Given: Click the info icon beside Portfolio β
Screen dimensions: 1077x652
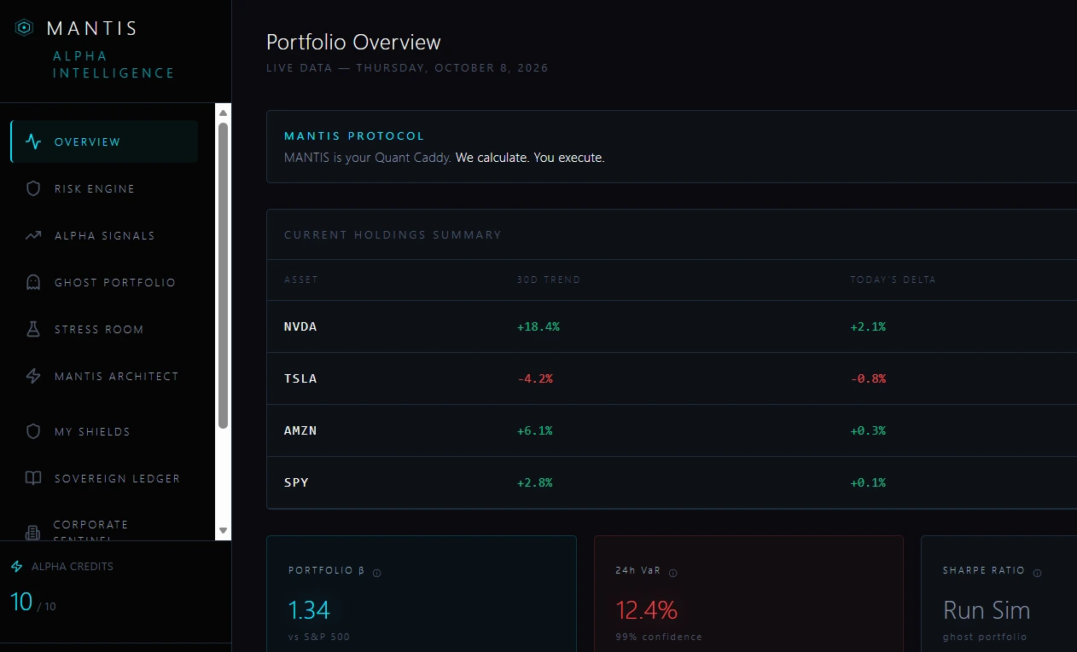Looking at the screenshot, I should click(377, 573).
